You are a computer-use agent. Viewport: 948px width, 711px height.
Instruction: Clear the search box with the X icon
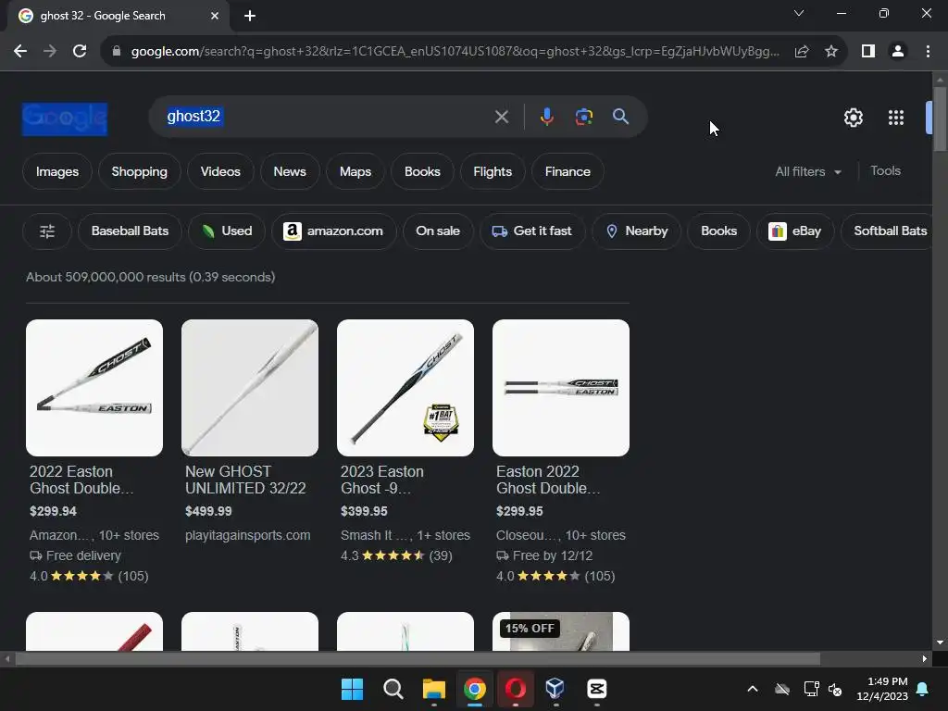tap(501, 117)
